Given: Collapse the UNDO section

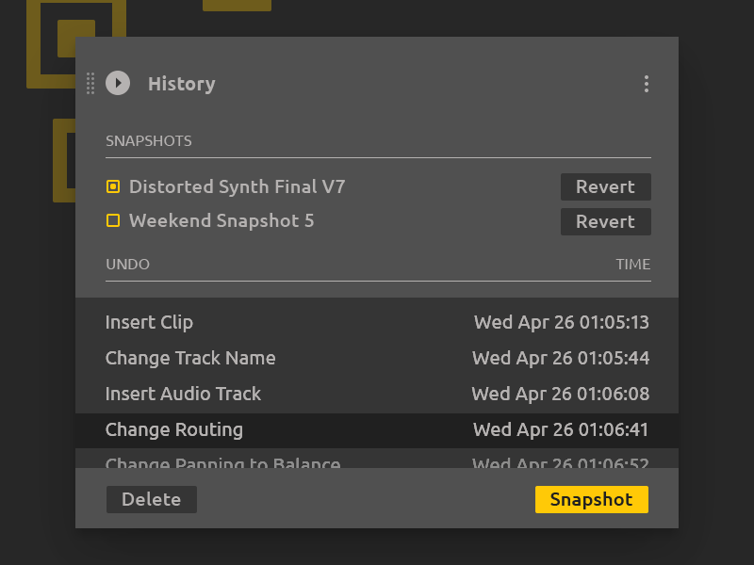Looking at the screenshot, I should click(x=127, y=264).
